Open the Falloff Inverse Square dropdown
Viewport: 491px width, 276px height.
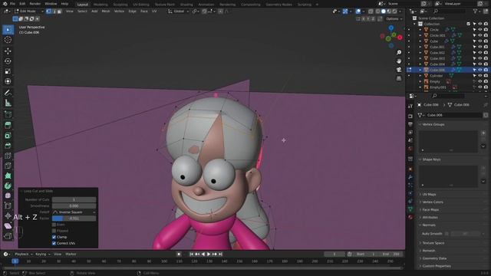click(74, 212)
